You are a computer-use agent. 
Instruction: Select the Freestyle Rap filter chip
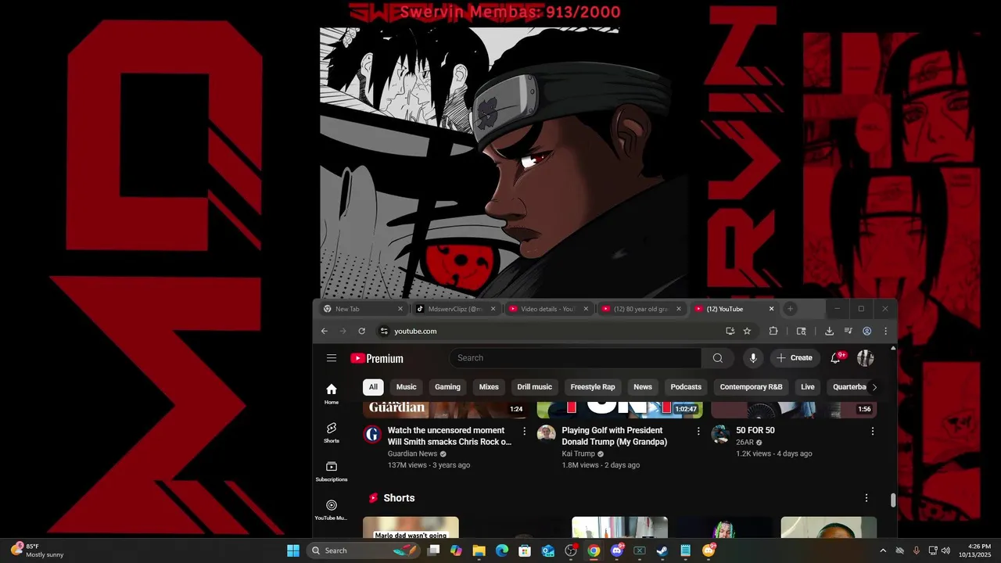pos(593,387)
